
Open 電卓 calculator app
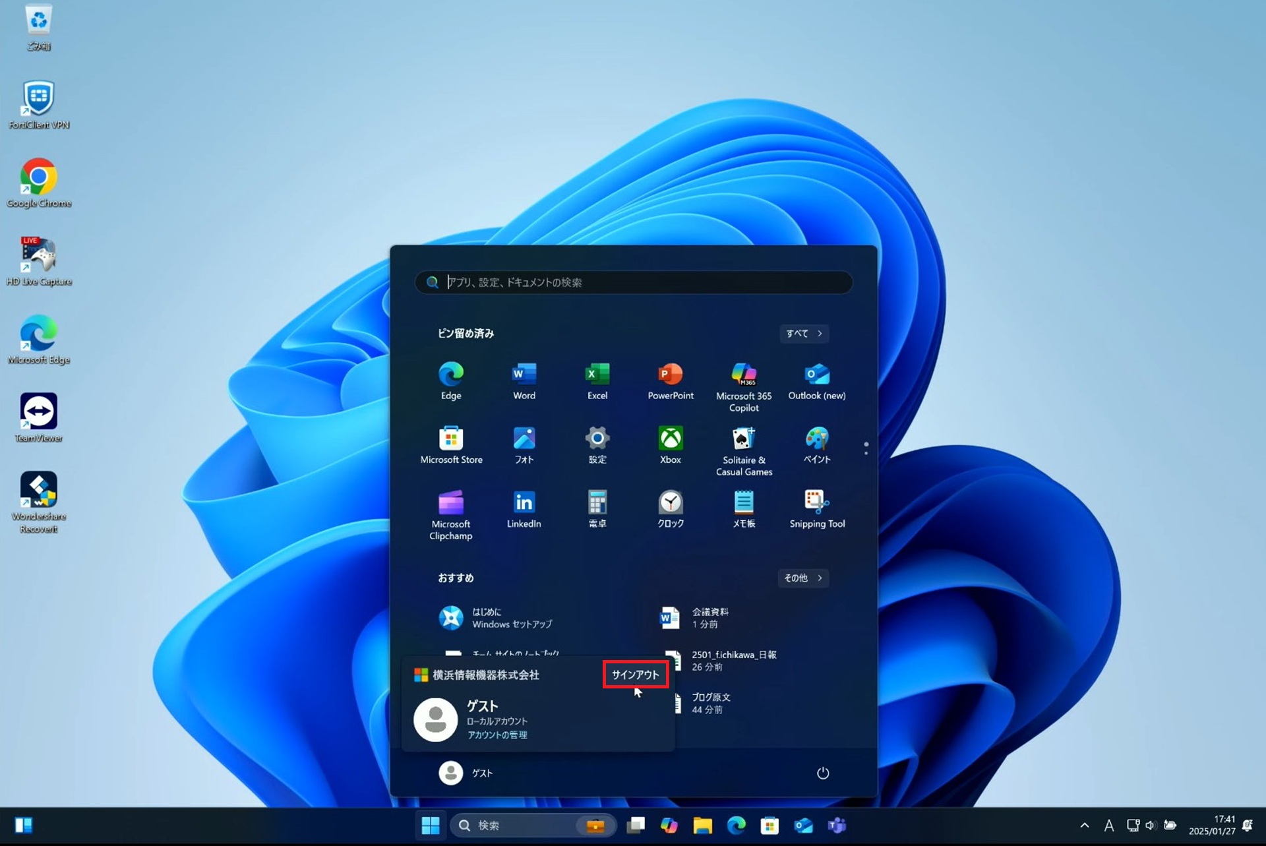tap(597, 509)
